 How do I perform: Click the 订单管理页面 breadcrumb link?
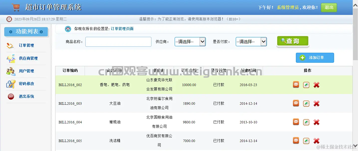click(x=122, y=29)
